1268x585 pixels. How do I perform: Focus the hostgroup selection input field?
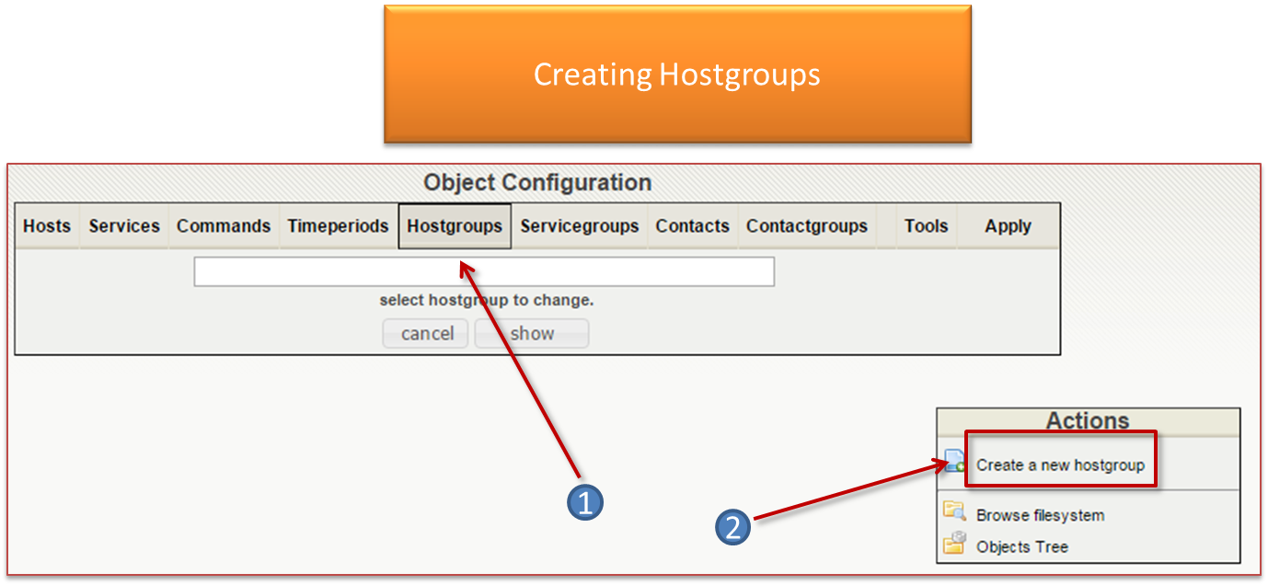coord(484,271)
